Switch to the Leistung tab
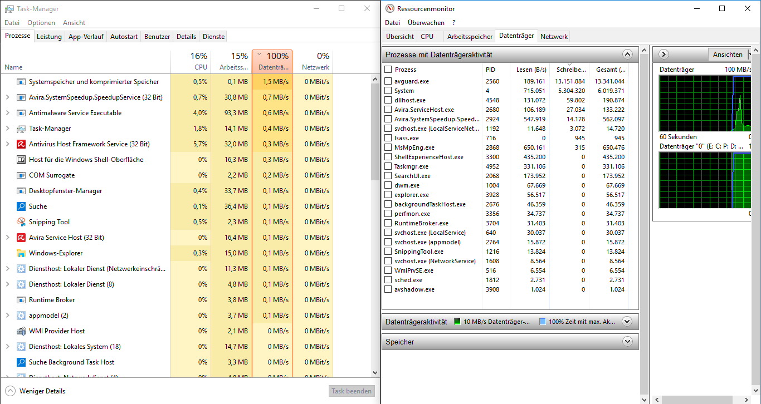 (x=49, y=37)
